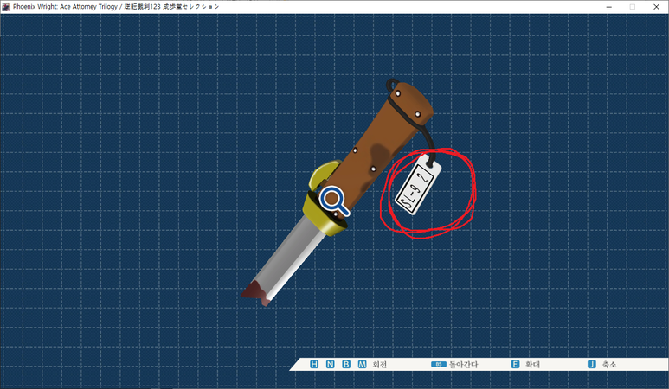Click the Ace Attorney app icon in title bar
Image resolution: width=669 pixels, height=389 pixels.
click(5, 6)
